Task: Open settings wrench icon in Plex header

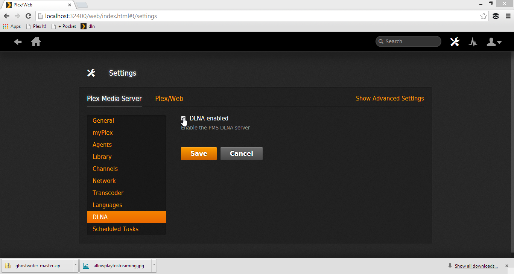Action: pyautogui.click(x=455, y=42)
